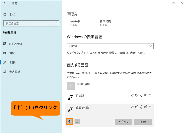Click the text-to-speech feature icon on the 日本語 row

pos(137,95)
